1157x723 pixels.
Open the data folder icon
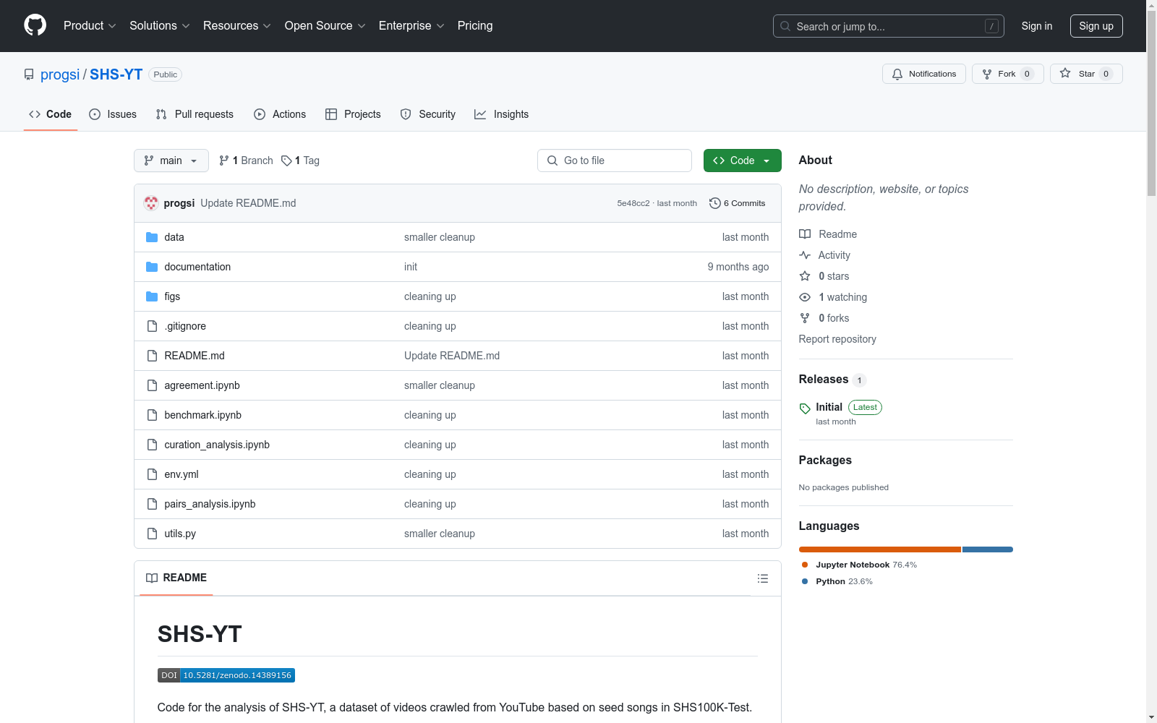pyautogui.click(x=152, y=237)
